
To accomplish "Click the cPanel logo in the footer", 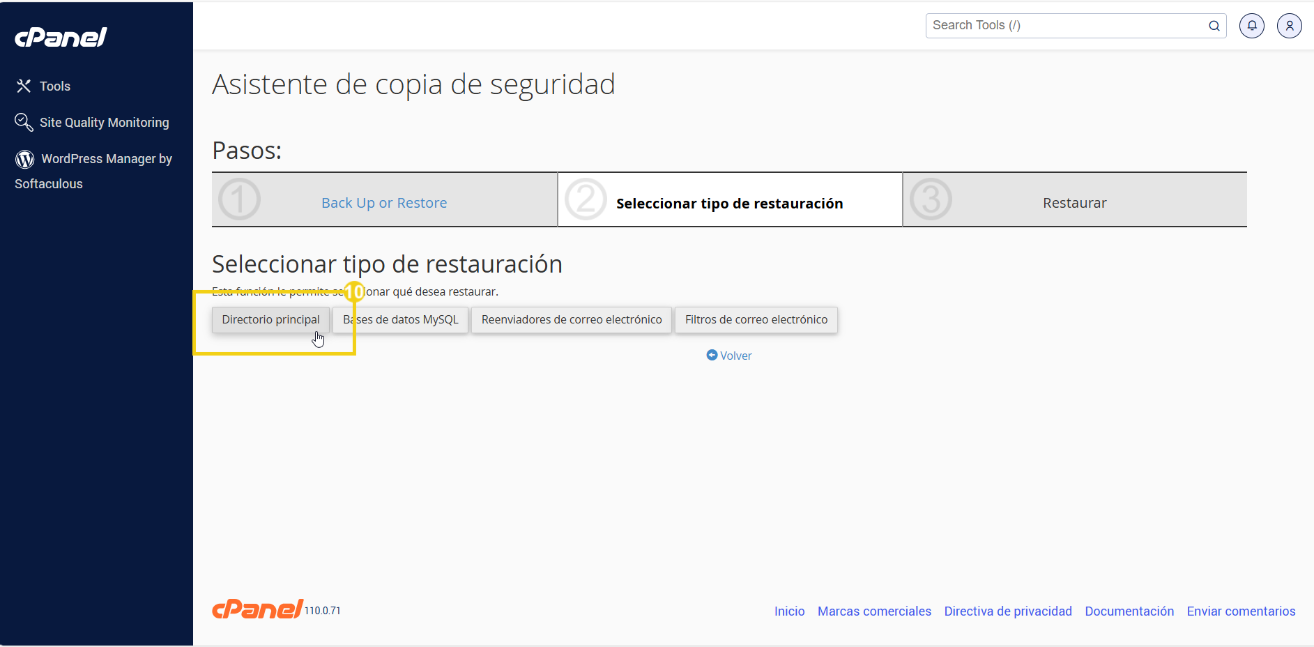I will coord(257,609).
